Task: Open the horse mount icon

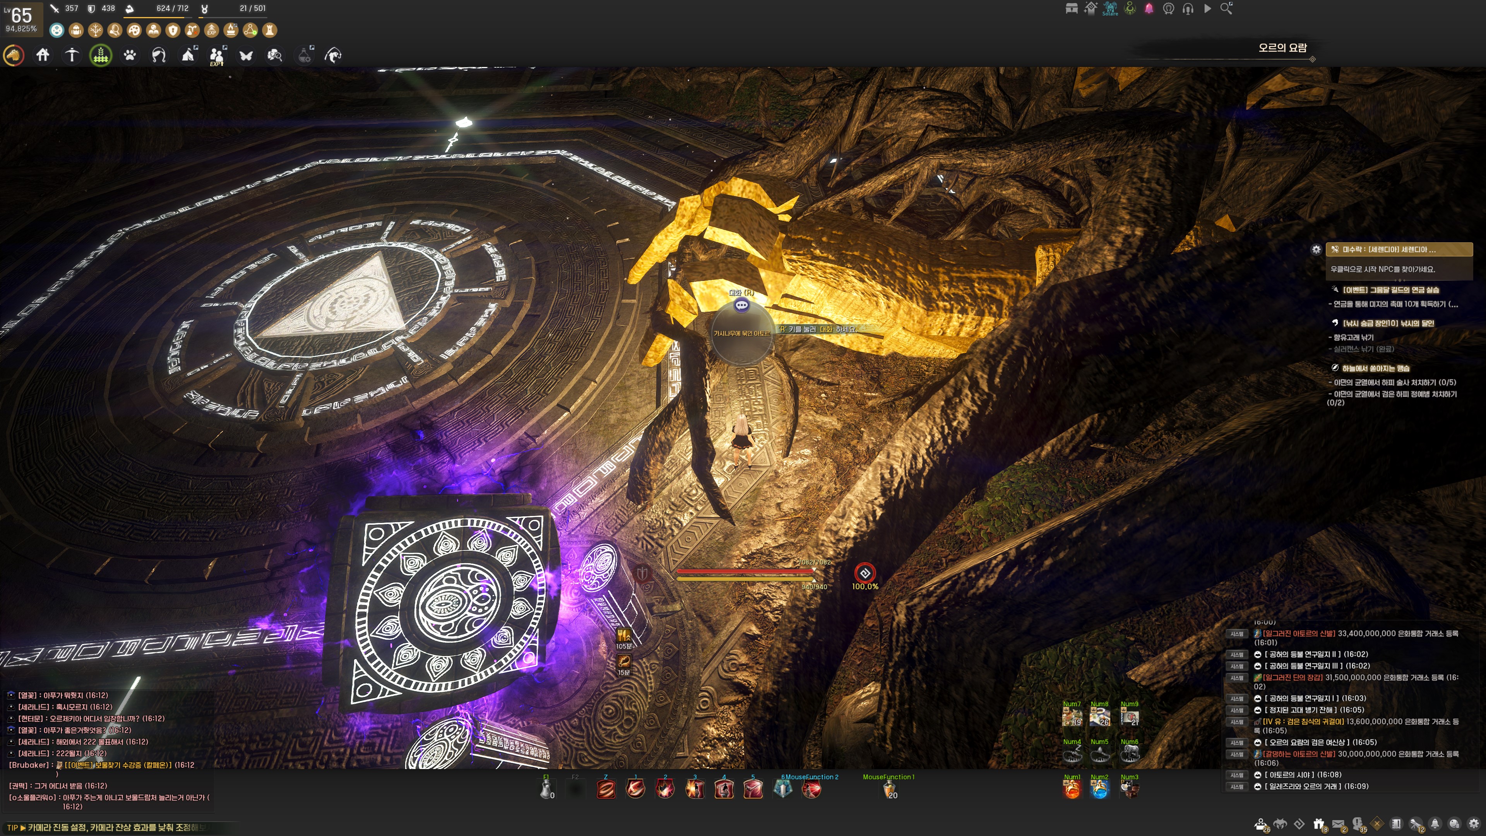Action: [14, 55]
